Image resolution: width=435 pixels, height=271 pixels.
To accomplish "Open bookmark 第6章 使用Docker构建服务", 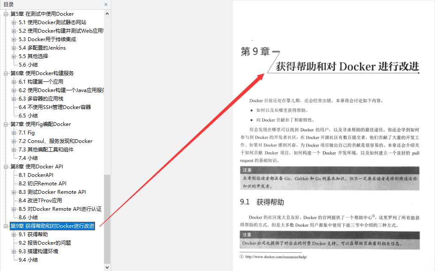I will [42, 73].
